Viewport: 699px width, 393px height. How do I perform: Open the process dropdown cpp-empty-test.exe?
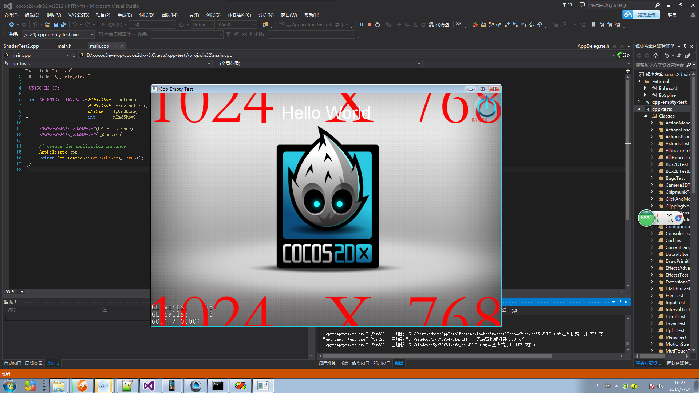coord(58,35)
